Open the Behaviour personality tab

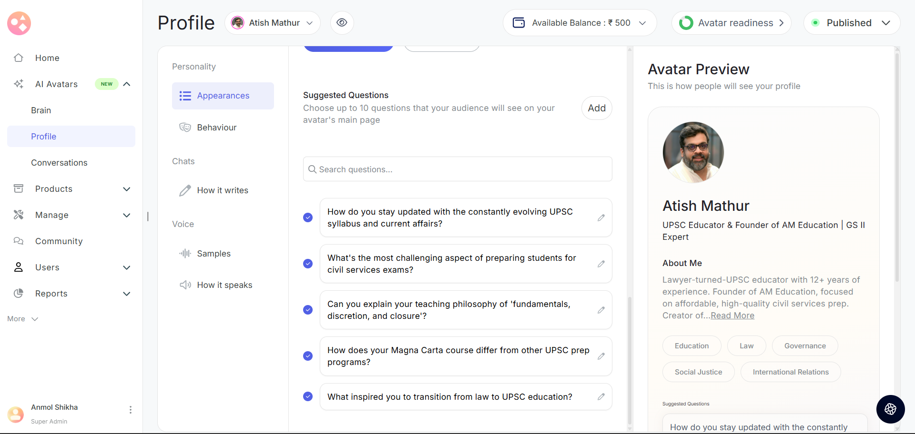tap(216, 128)
